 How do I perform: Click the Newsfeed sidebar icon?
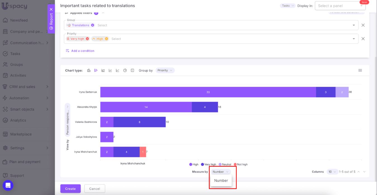coord(5,20)
